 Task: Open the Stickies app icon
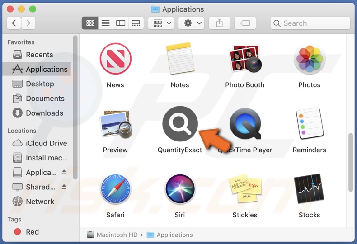pyautogui.click(x=245, y=188)
